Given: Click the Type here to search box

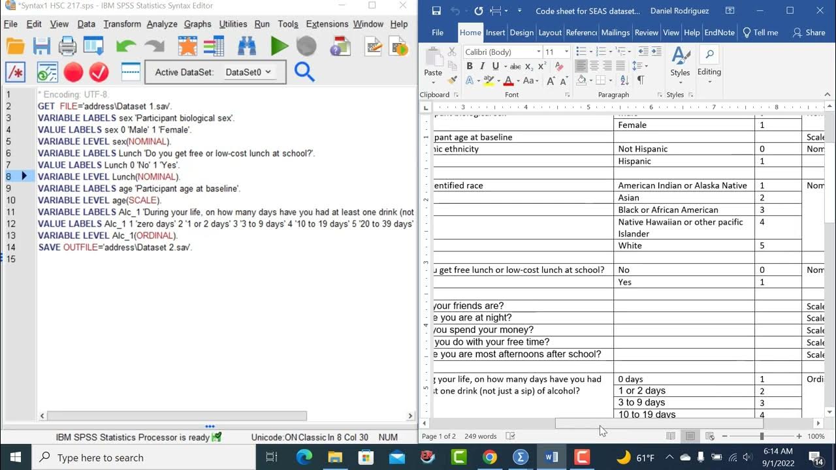Looking at the screenshot, I should pos(143,458).
